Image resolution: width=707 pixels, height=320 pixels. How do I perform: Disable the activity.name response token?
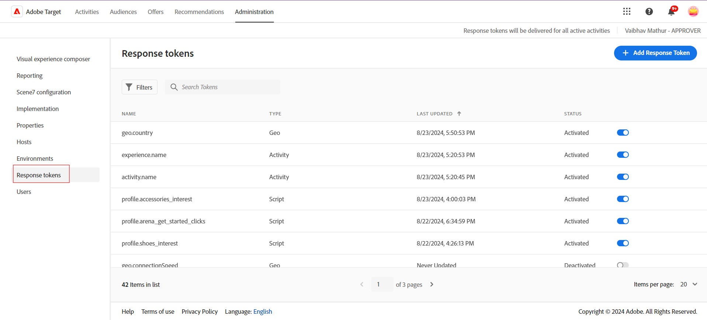623,177
